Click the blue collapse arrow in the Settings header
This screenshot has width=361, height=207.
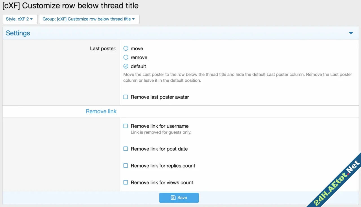pyautogui.click(x=351, y=33)
